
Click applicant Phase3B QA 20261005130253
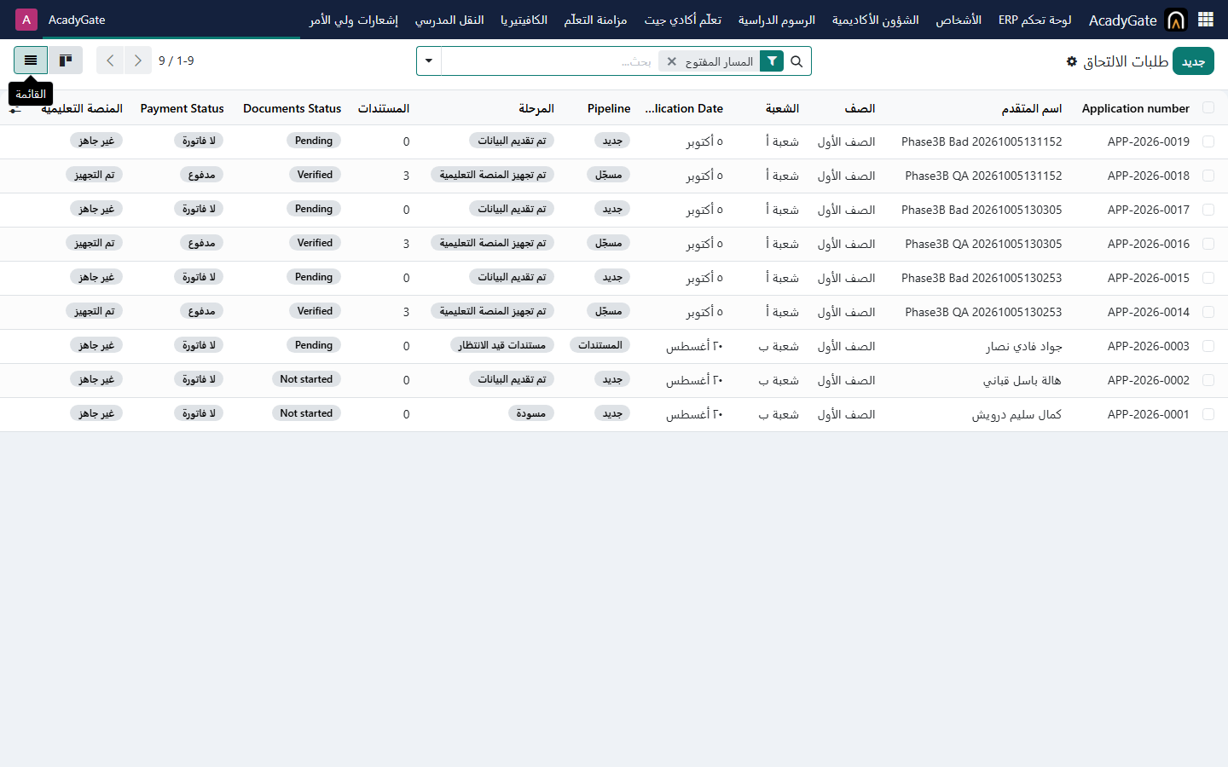pyautogui.click(x=983, y=312)
